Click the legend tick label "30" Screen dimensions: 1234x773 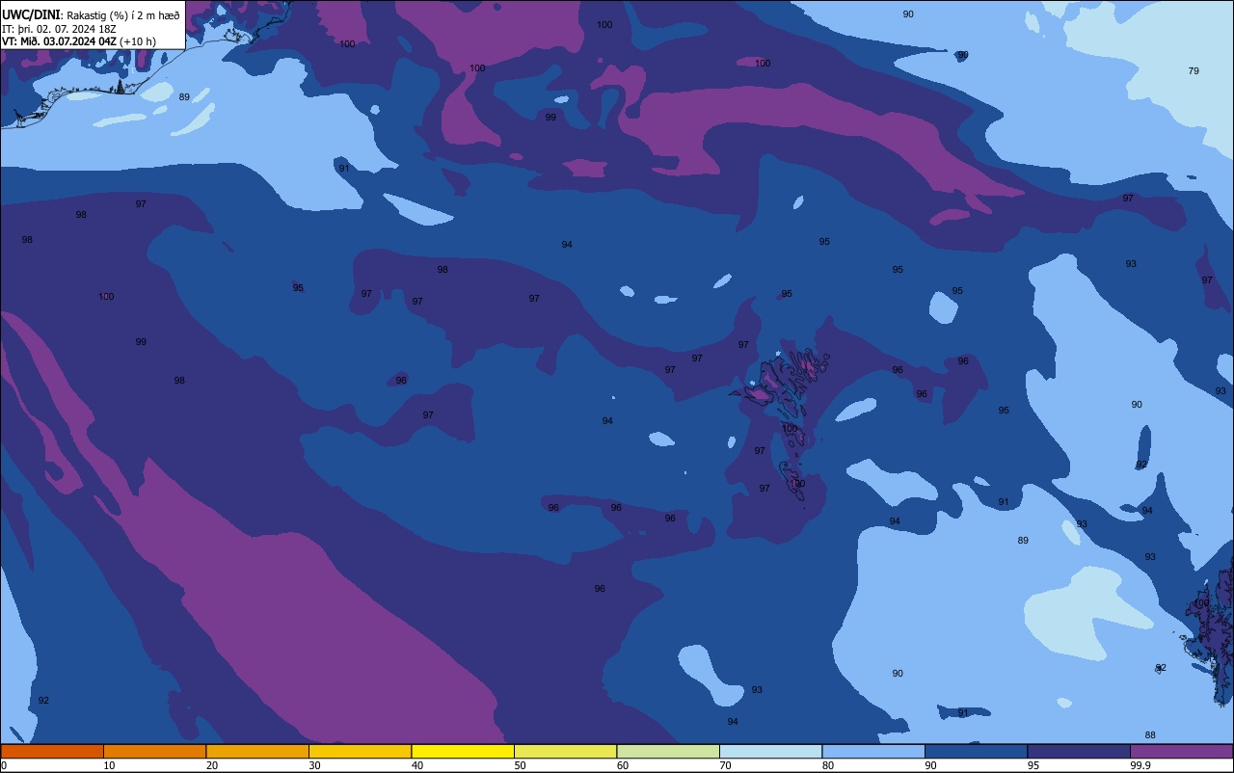coord(314,765)
